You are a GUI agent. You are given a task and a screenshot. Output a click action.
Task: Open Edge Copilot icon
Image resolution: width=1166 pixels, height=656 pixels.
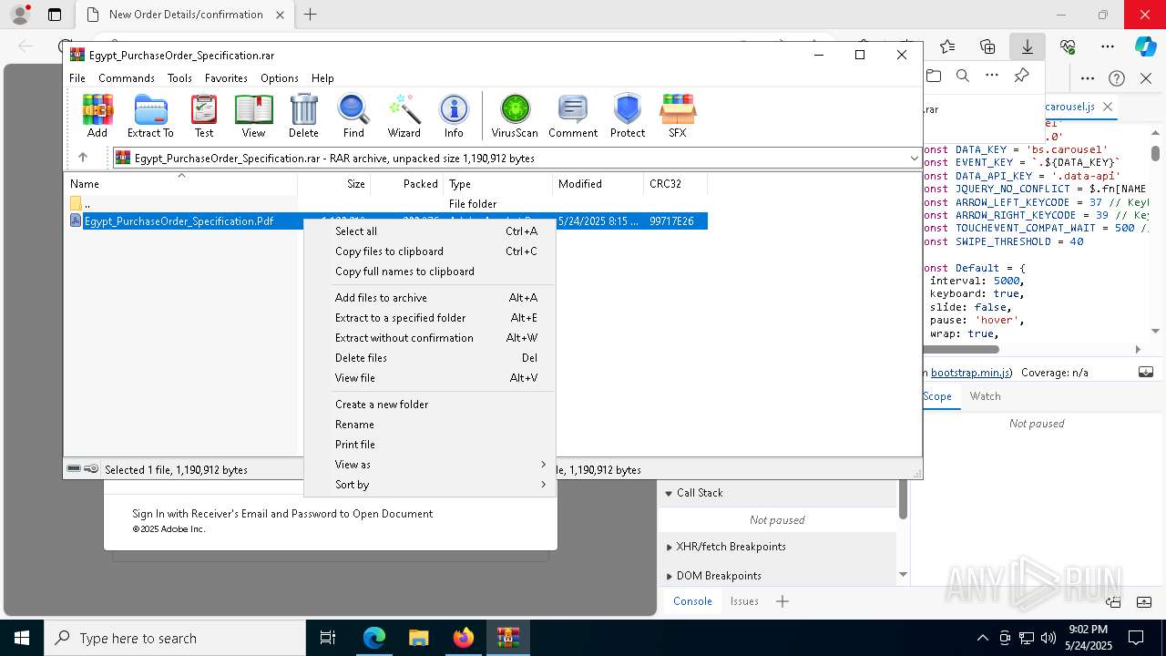point(1145,46)
